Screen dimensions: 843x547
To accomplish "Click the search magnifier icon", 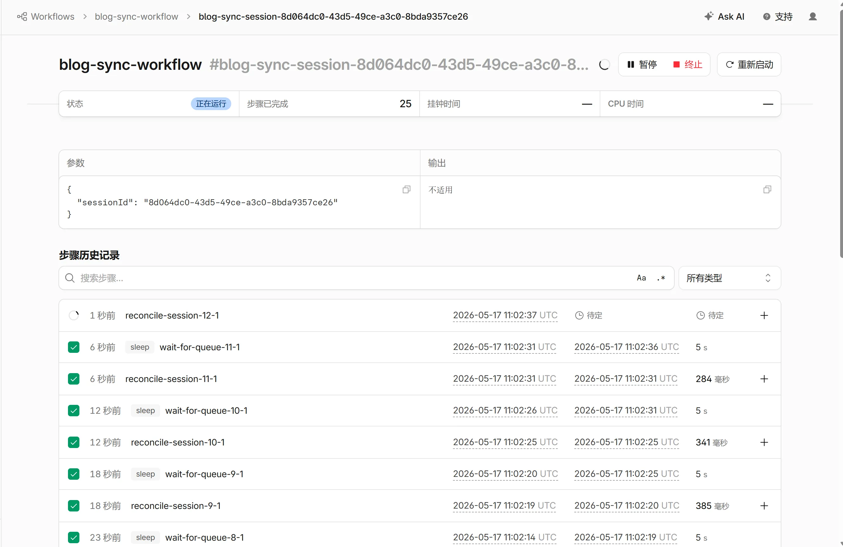I will (x=70, y=278).
